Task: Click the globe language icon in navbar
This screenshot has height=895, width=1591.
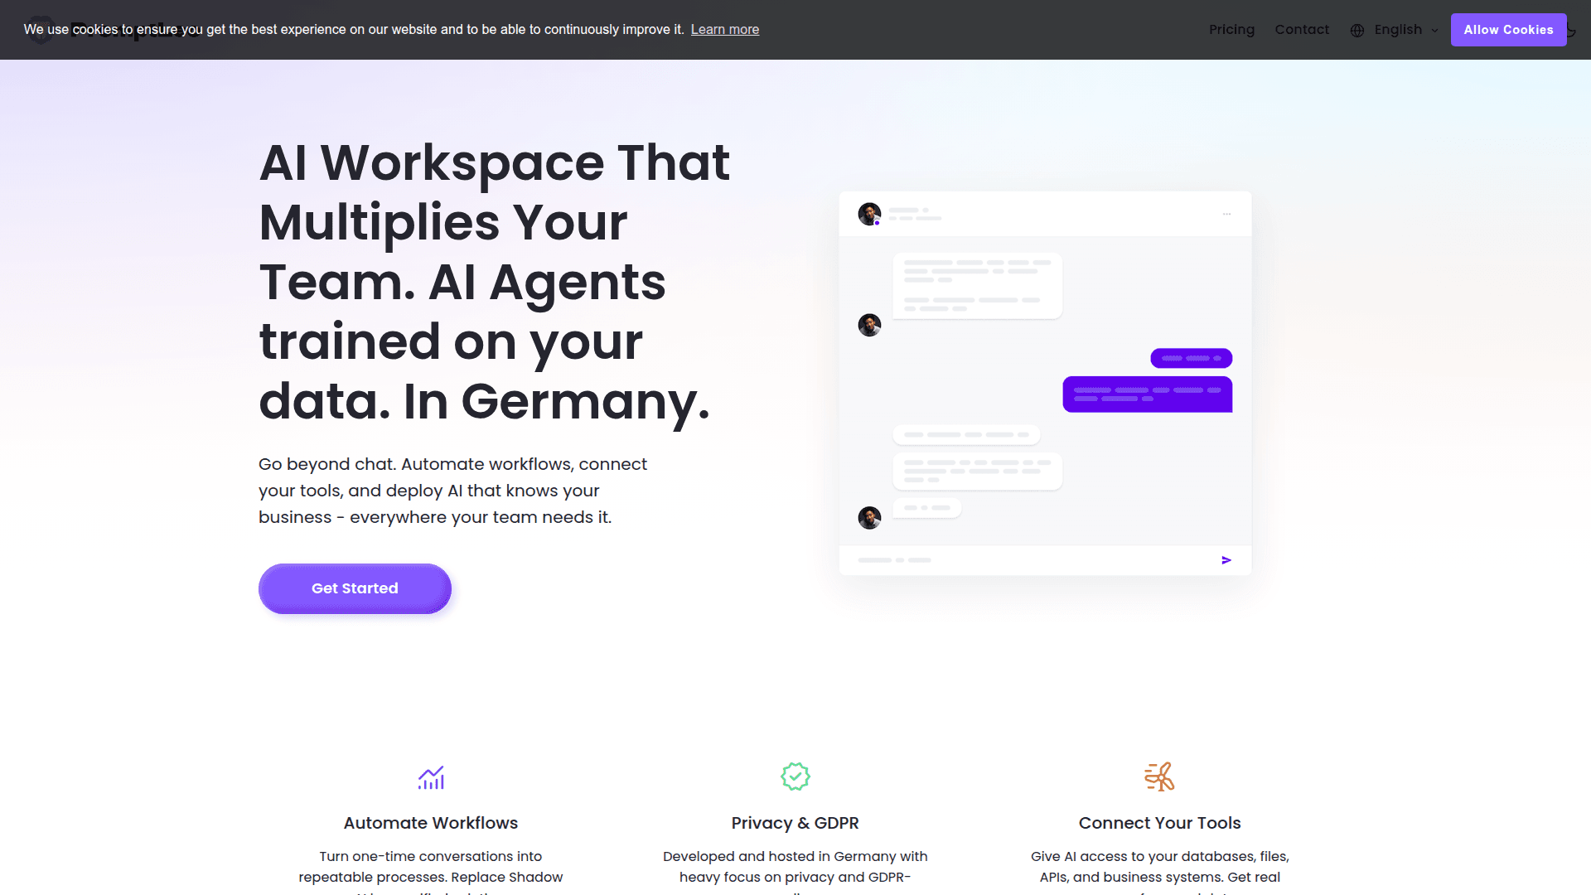Action: click(1357, 31)
